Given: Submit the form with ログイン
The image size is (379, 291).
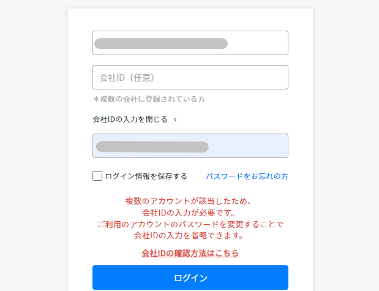Looking at the screenshot, I should (190, 278).
